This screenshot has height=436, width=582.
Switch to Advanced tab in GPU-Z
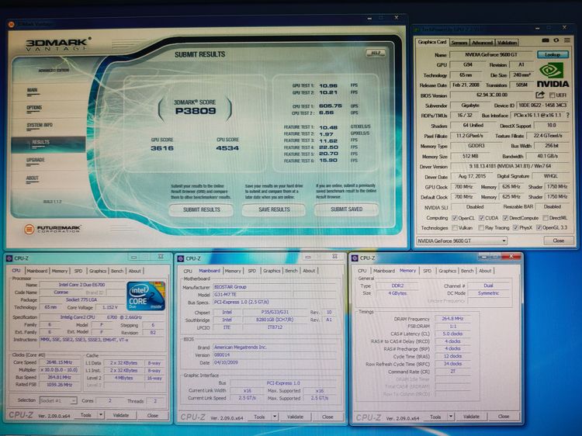pyautogui.click(x=482, y=43)
